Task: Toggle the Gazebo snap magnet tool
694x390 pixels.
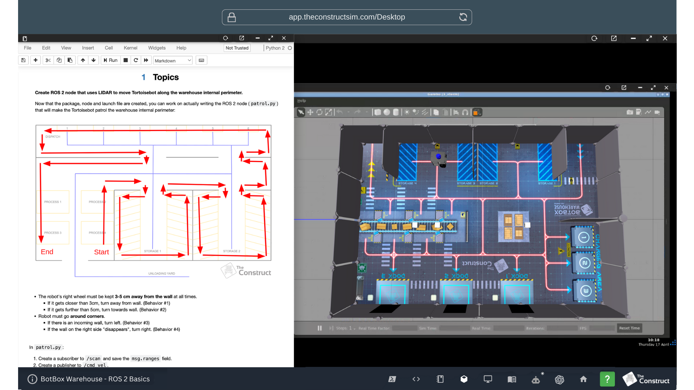Action: [465, 112]
